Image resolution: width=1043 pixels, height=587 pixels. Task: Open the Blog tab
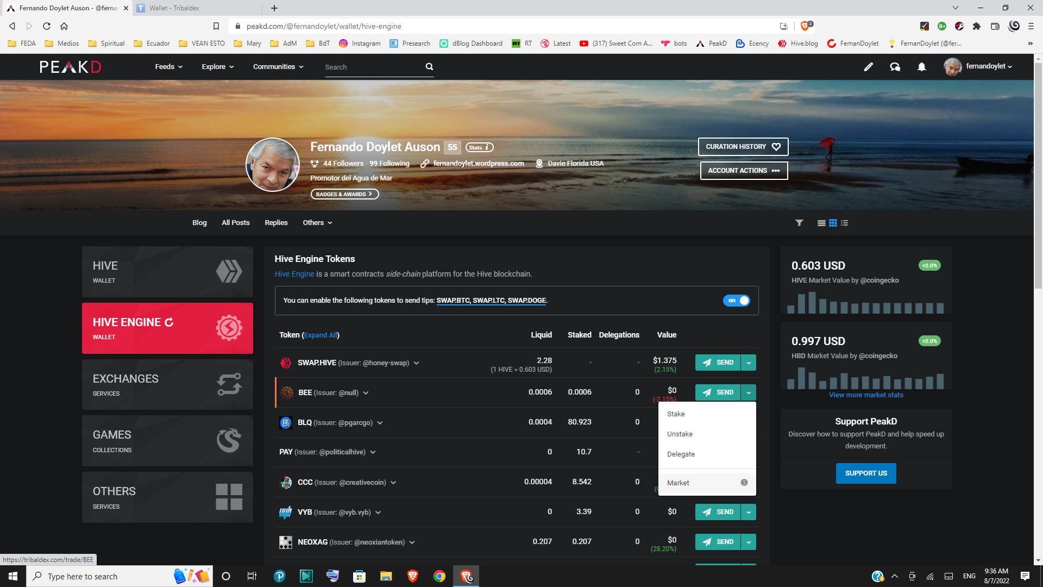199,223
